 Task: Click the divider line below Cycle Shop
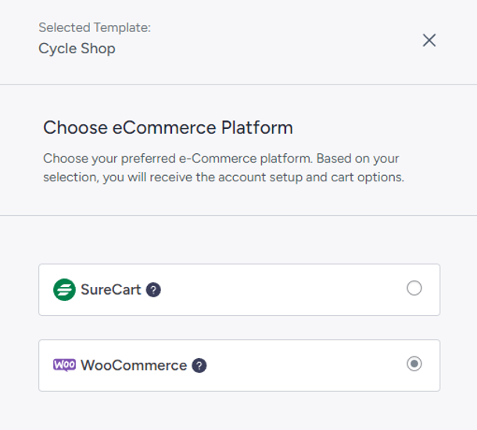tap(238, 84)
